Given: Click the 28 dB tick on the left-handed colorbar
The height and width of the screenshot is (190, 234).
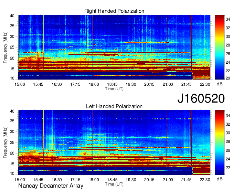Looking at the screenshot, I should pyautogui.click(x=228, y=141).
